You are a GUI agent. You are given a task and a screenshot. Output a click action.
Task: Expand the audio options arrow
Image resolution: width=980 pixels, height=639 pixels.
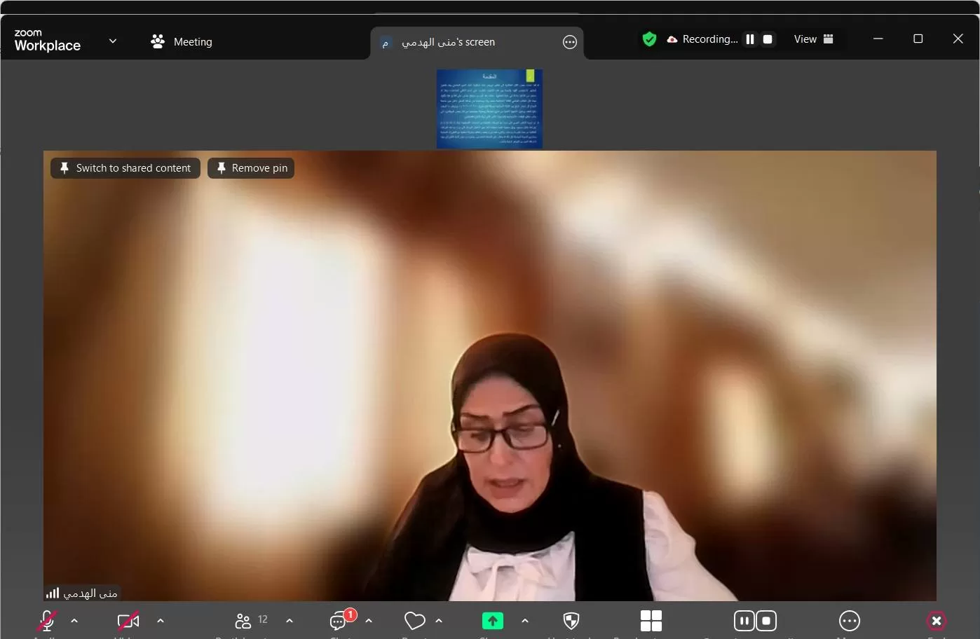[74, 621]
